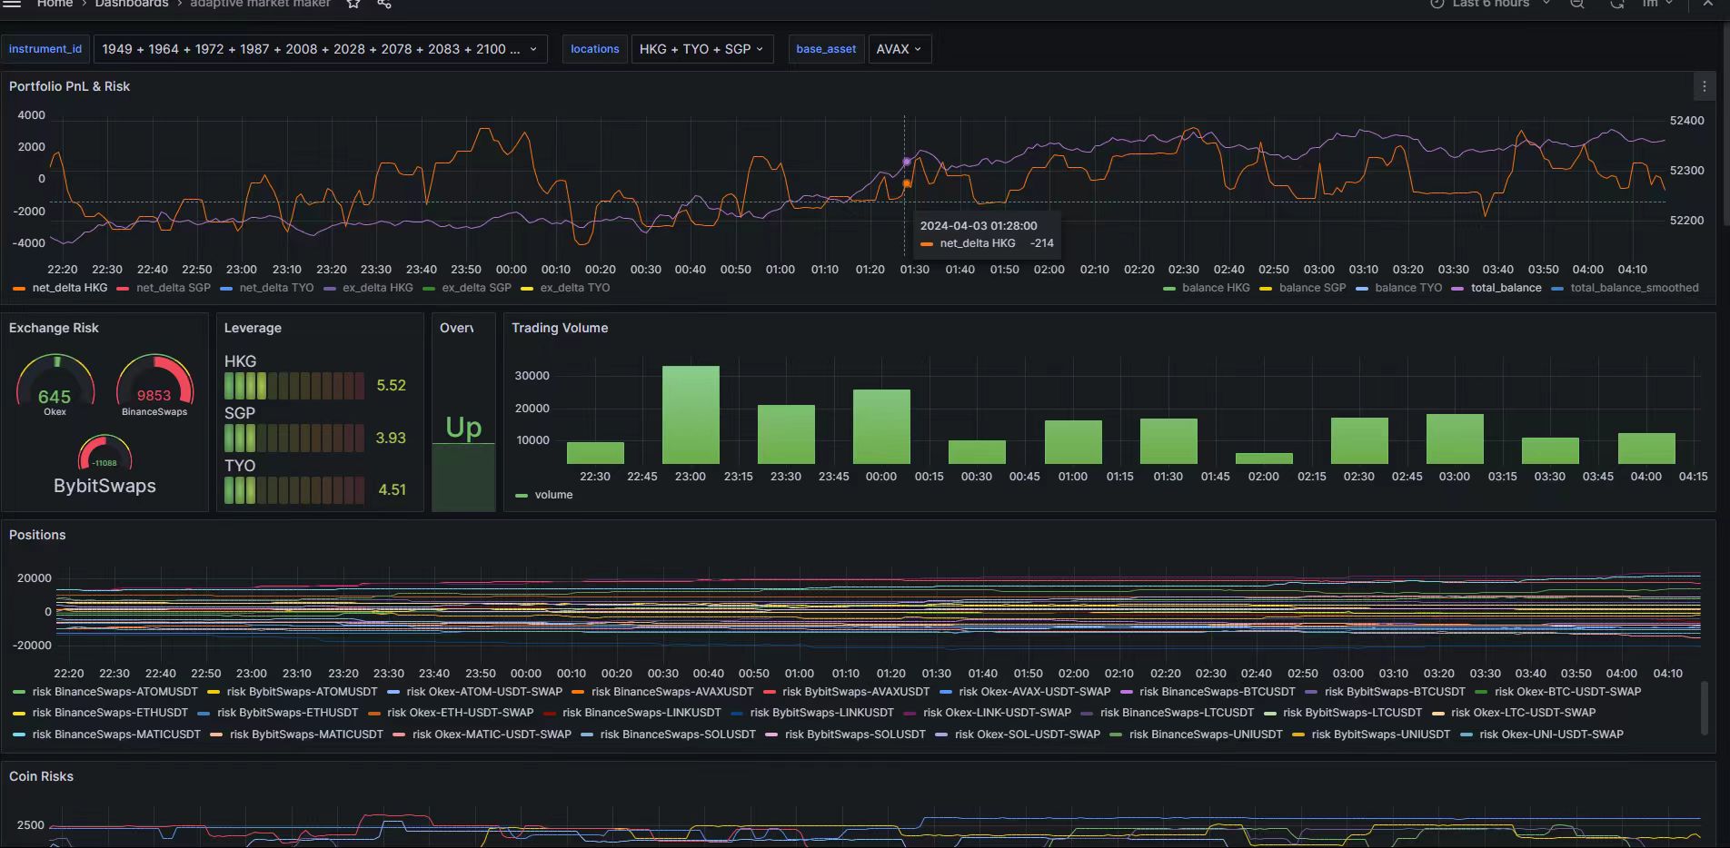Refresh the dashboard with the refresh icon
This screenshot has width=1730, height=848.
(x=1617, y=4)
